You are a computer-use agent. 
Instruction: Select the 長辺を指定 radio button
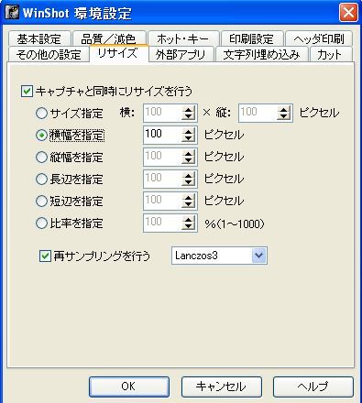pos(41,180)
